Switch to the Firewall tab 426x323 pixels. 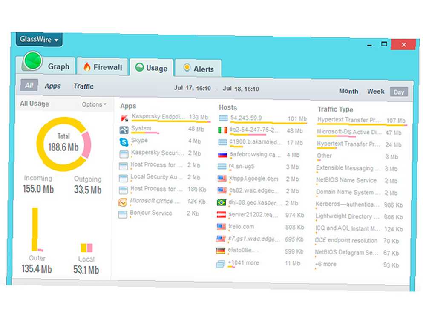tap(103, 67)
